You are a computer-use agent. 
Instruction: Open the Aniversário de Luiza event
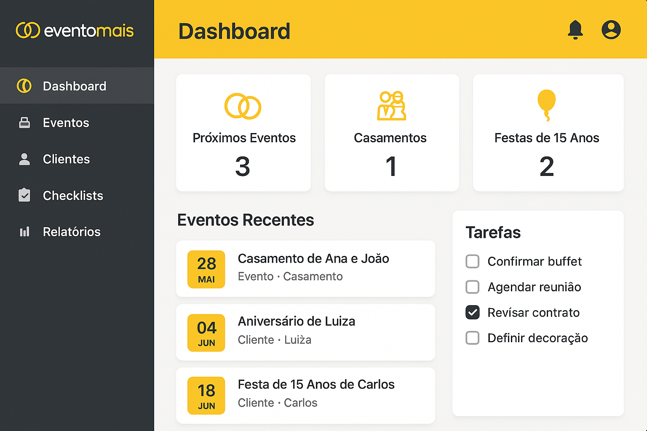coord(297,322)
